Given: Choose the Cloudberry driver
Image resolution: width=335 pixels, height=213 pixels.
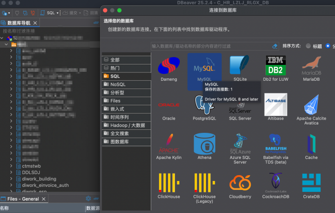Looking at the screenshot, I should pos(240,185).
